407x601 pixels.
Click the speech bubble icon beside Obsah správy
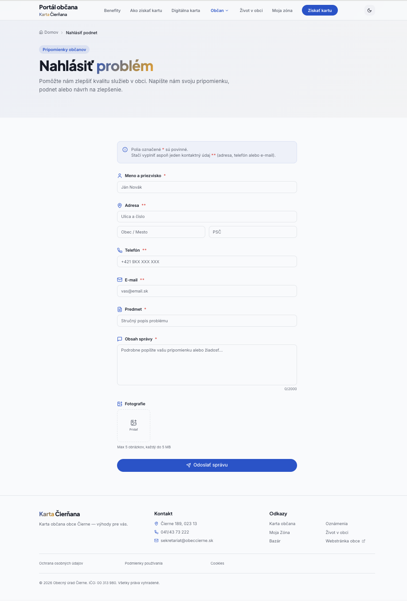(120, 339)
